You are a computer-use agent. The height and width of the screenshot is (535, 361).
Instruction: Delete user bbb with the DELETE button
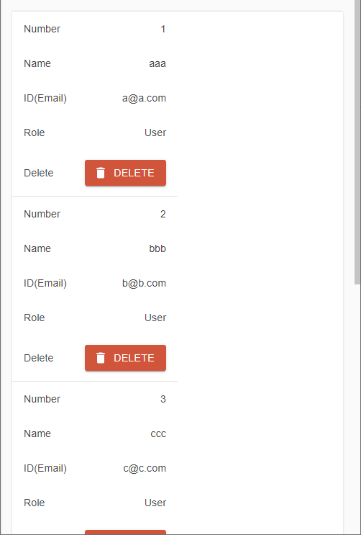125,358
